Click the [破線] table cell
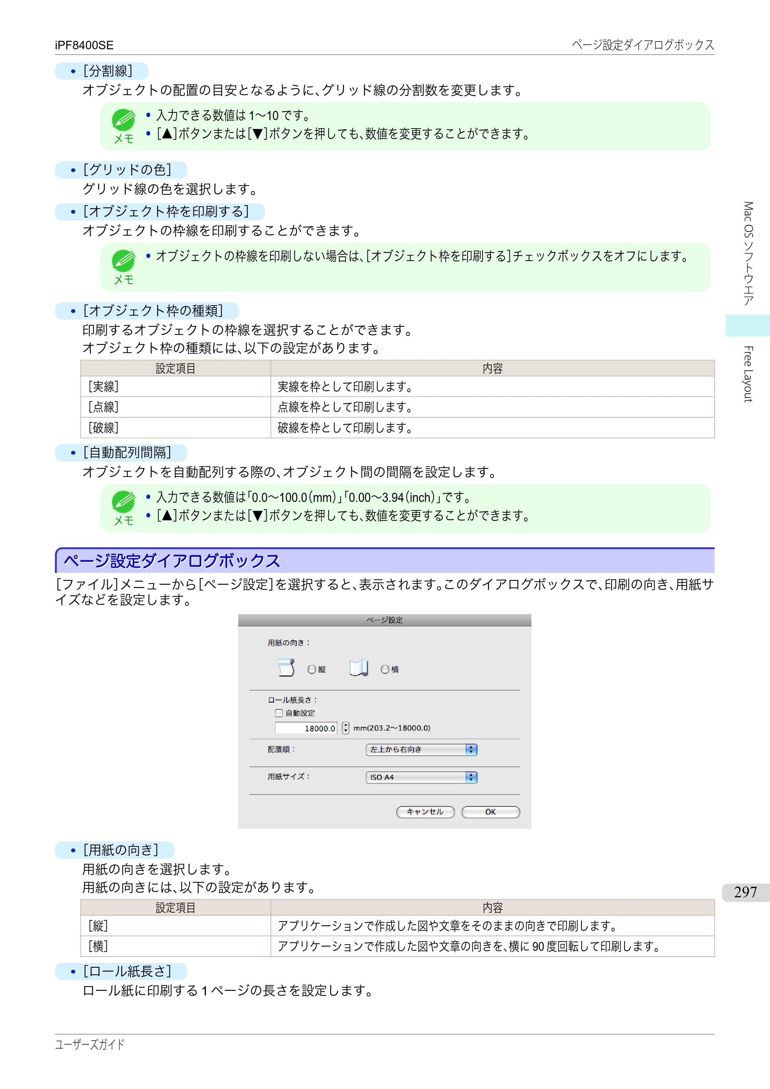Viewport: 770px width, 1089px height. (175, 428)
